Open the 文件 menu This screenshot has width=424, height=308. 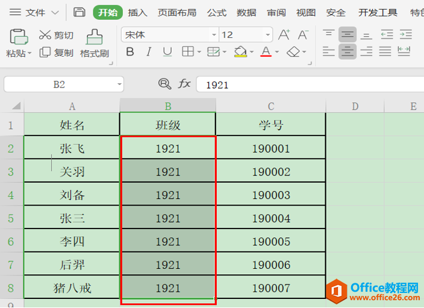pos(36,13)
